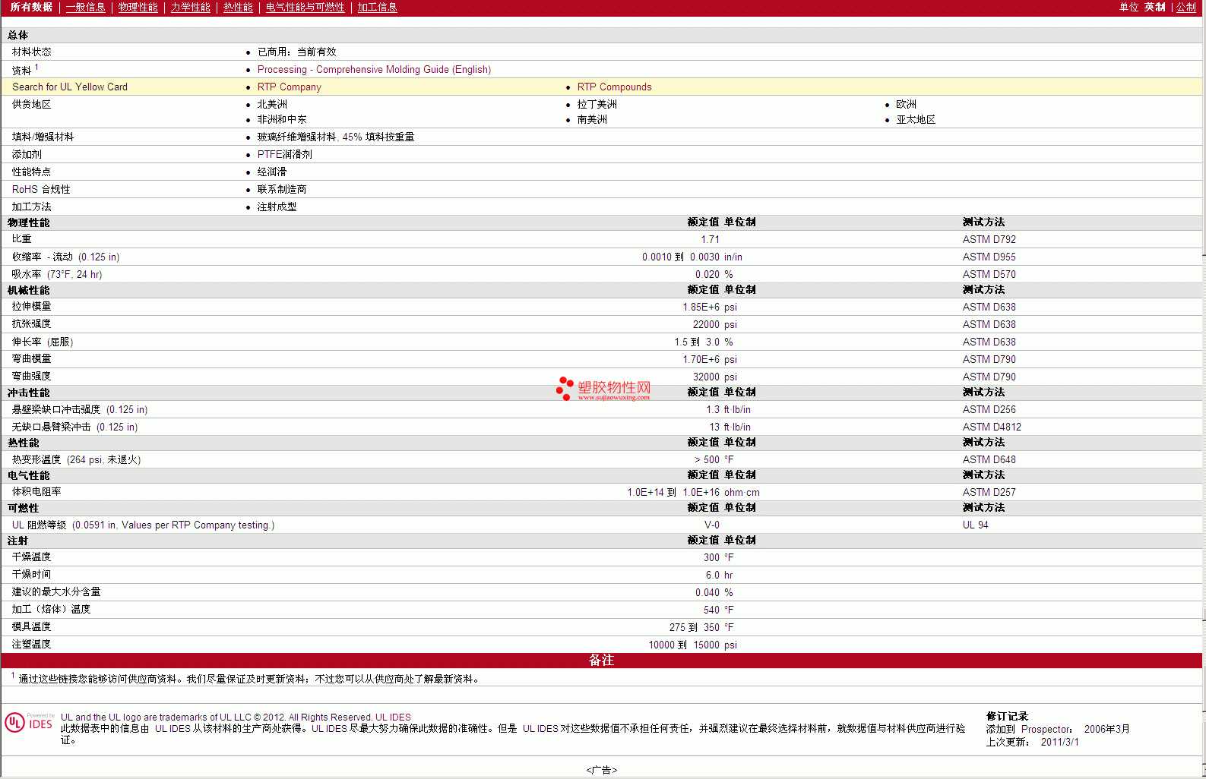Go to the 力学性能 tab
This screenshot has height=779, width=1206.
(190, 8)
